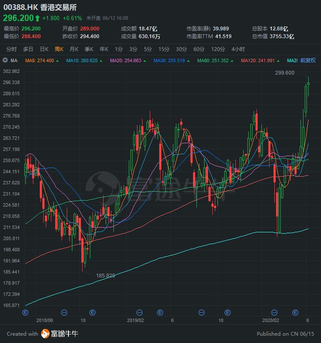The image size is (321, 343).
Task: Expand the MA10 arrow menu
Action: 102,60
